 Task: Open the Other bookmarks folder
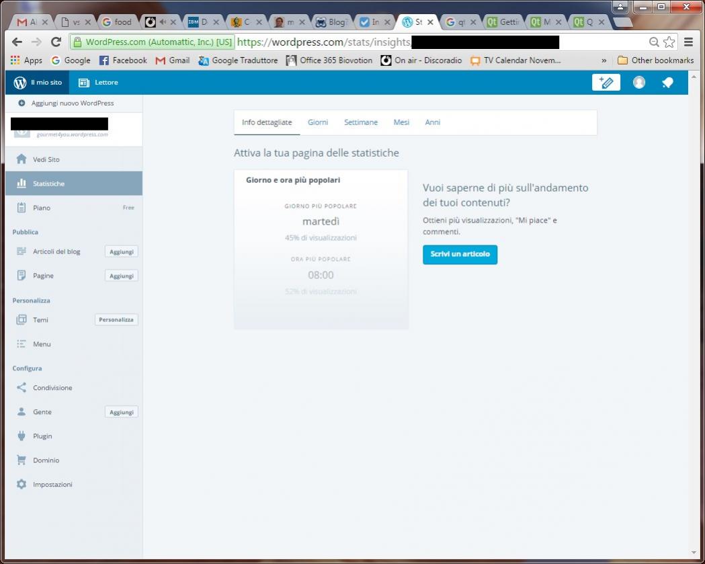[x=655, y=61]
